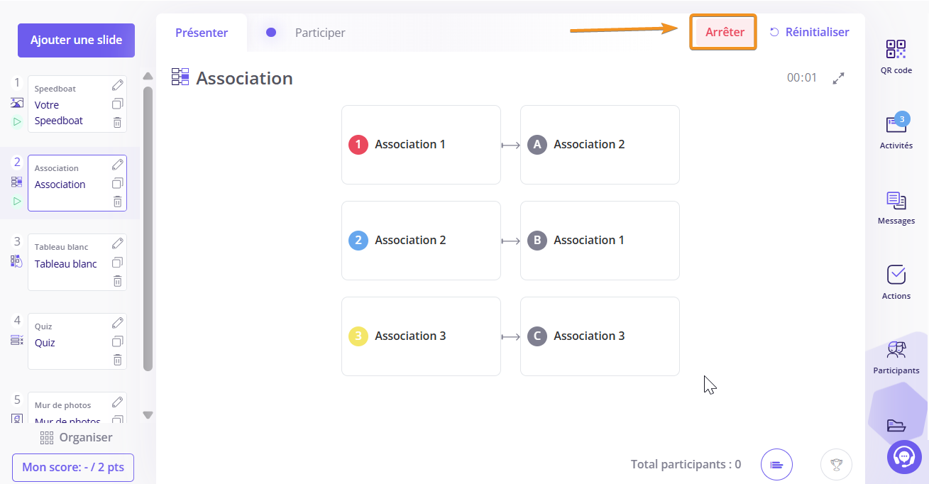Viewport: 929px width, 484px height.
Task: Toggle the results bar view button
Action: (x=776, y=465)
